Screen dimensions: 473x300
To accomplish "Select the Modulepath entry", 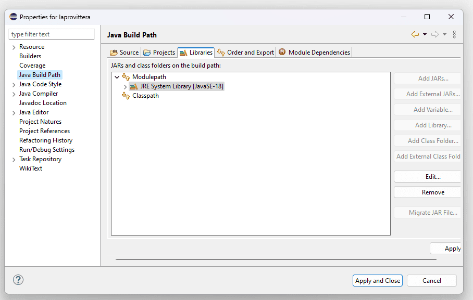I will click(149, 77).
